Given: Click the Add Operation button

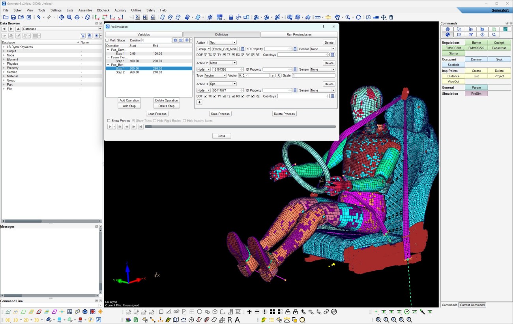Looking at the screenshot, I should [129, 100].
